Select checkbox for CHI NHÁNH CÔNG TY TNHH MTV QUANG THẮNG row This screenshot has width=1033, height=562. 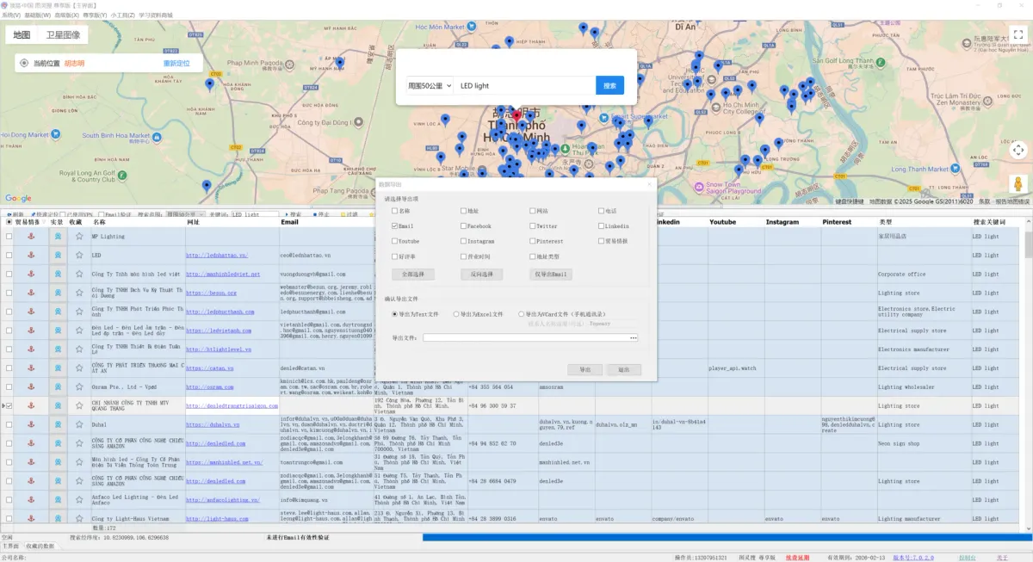[x=9, y=406]
